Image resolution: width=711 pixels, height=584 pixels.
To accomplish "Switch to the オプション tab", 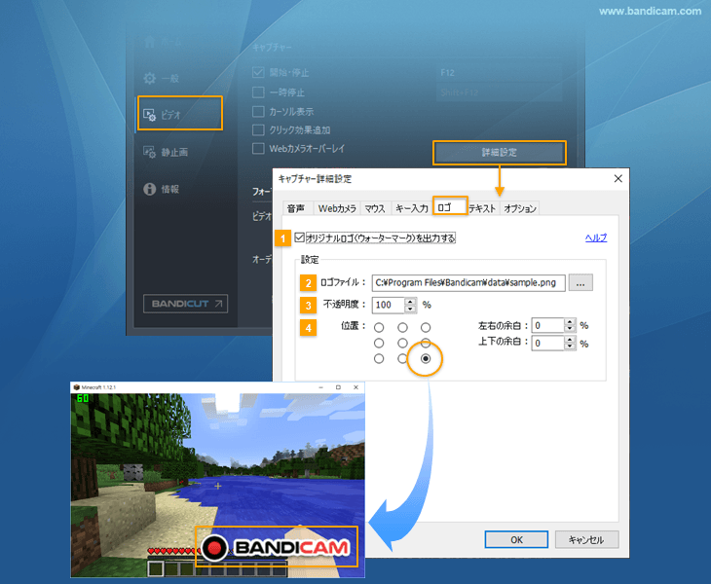I will 520,208.
